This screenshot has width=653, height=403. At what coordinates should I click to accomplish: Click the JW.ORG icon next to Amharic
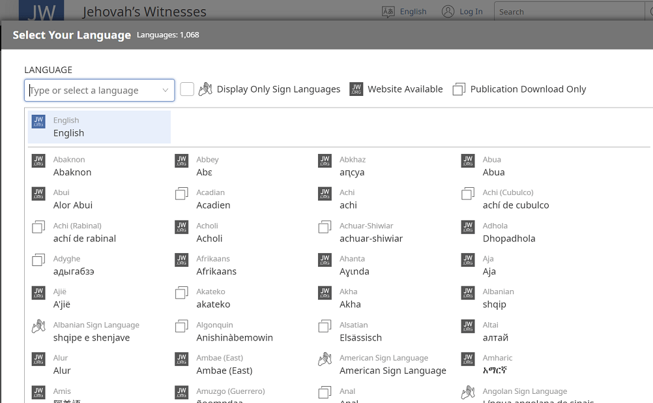coord(468,359)
